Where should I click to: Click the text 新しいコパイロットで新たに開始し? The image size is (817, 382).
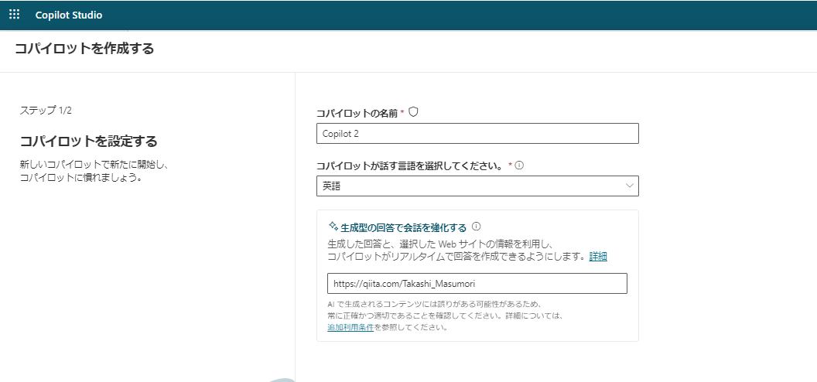(94, 165)
